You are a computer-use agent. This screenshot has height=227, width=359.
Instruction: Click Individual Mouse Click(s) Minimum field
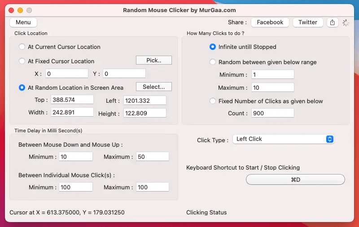76,187
